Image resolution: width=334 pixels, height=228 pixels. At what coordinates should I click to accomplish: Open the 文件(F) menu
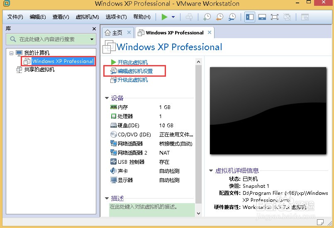15,17
